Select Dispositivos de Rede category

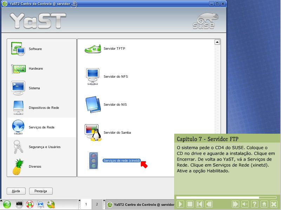tap(44, 108)
